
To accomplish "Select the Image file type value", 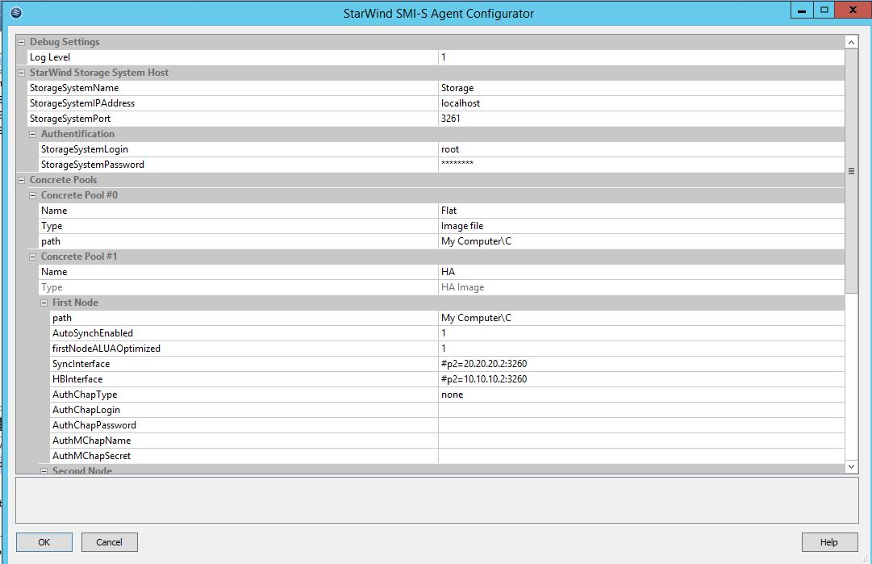I will (x=641, y=227).
